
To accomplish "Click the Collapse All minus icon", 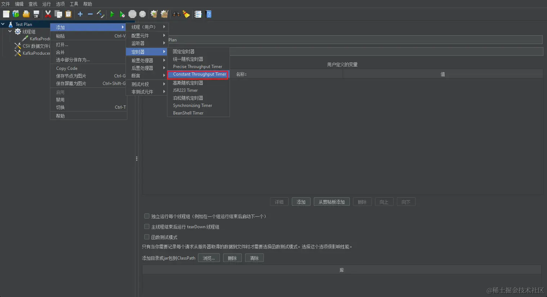I will (x=90, y=14).
